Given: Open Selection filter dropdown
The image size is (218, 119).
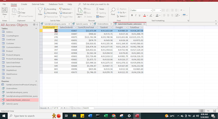Looking at the screenshot, I should click(x=65, y=9).
